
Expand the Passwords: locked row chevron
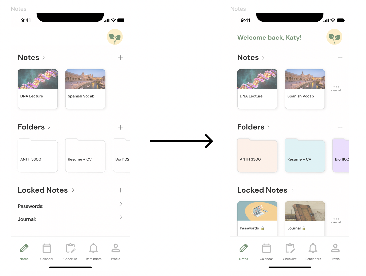(121, 204)
